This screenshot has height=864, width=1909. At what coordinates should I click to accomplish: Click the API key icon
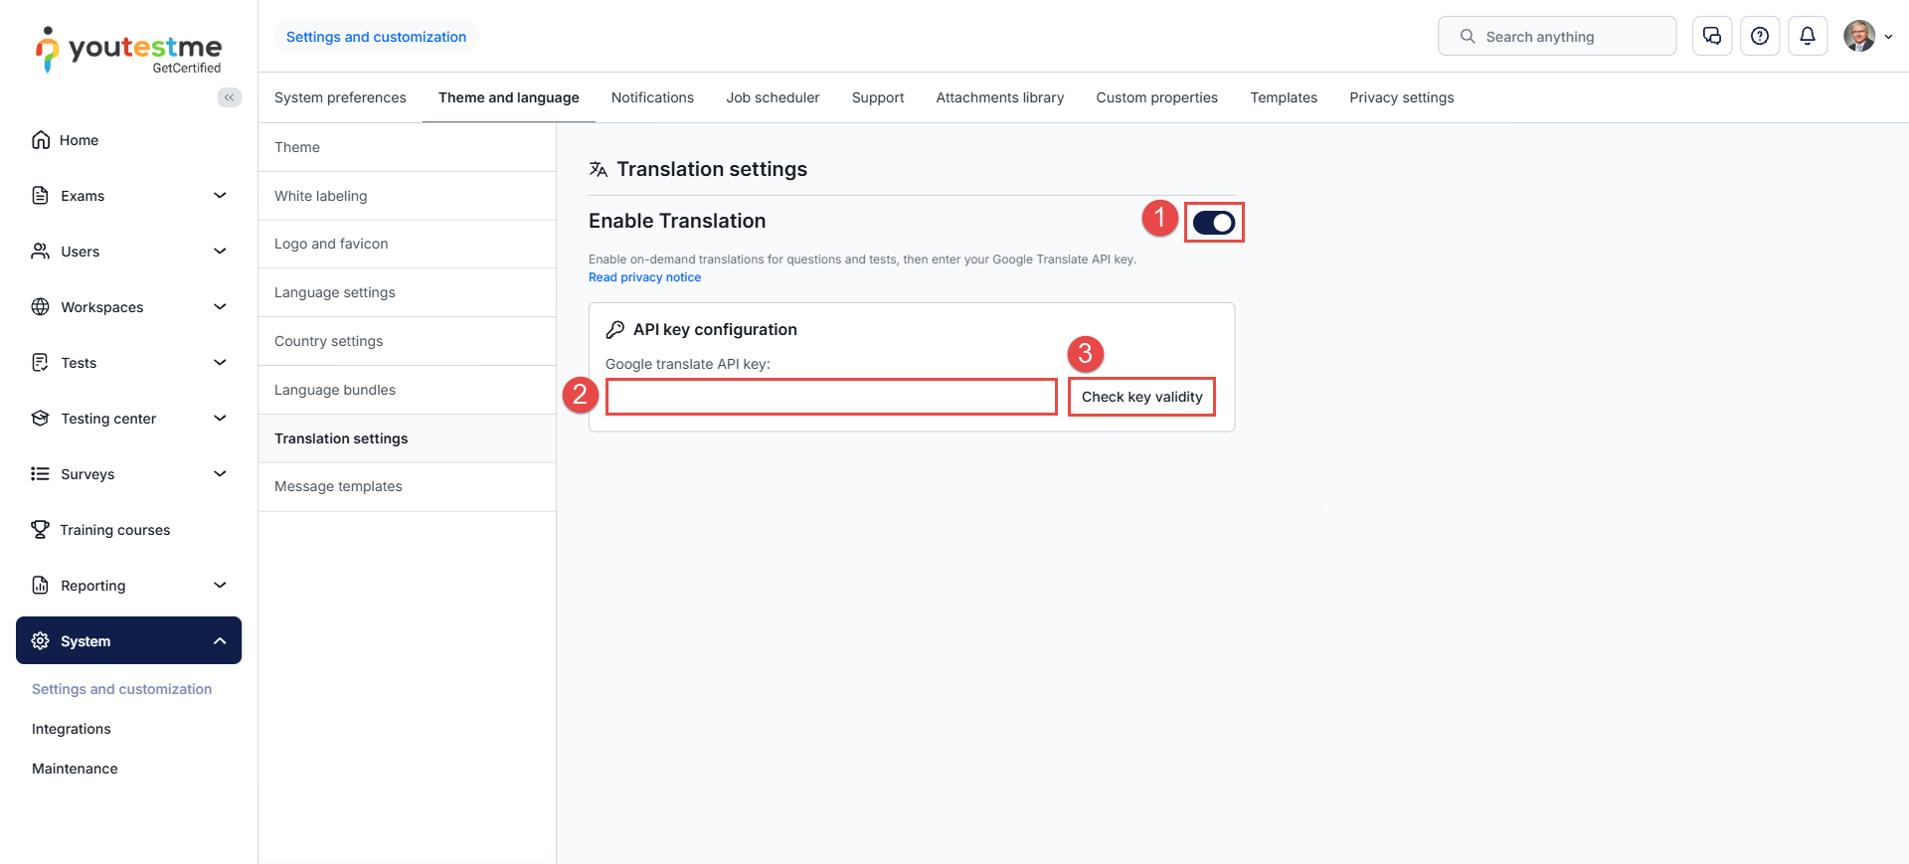(x=615, y=330)
